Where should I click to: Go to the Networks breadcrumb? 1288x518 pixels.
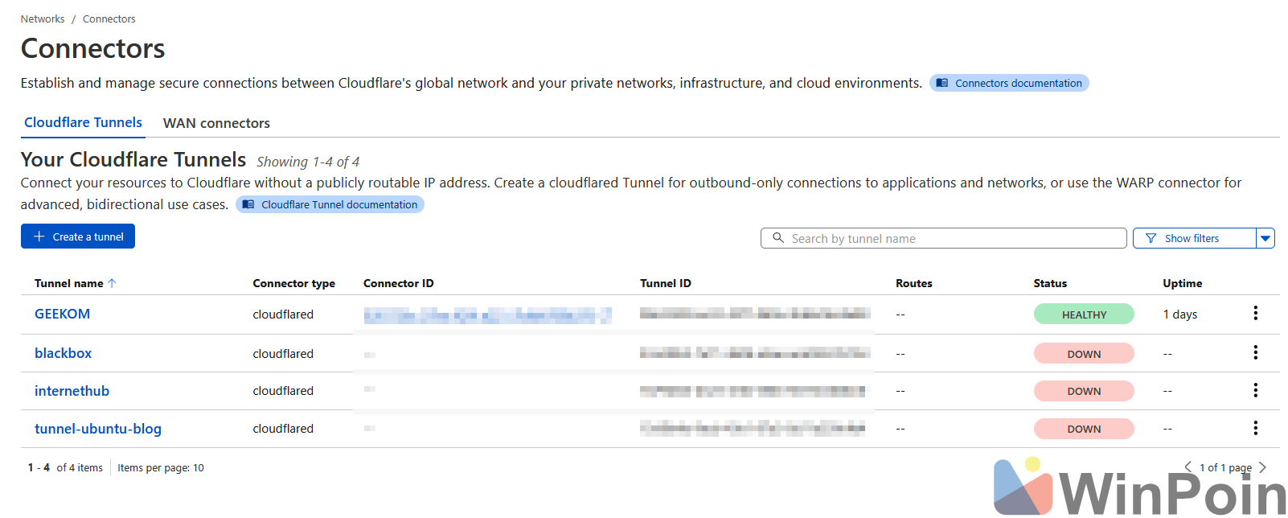click(43, 18)
